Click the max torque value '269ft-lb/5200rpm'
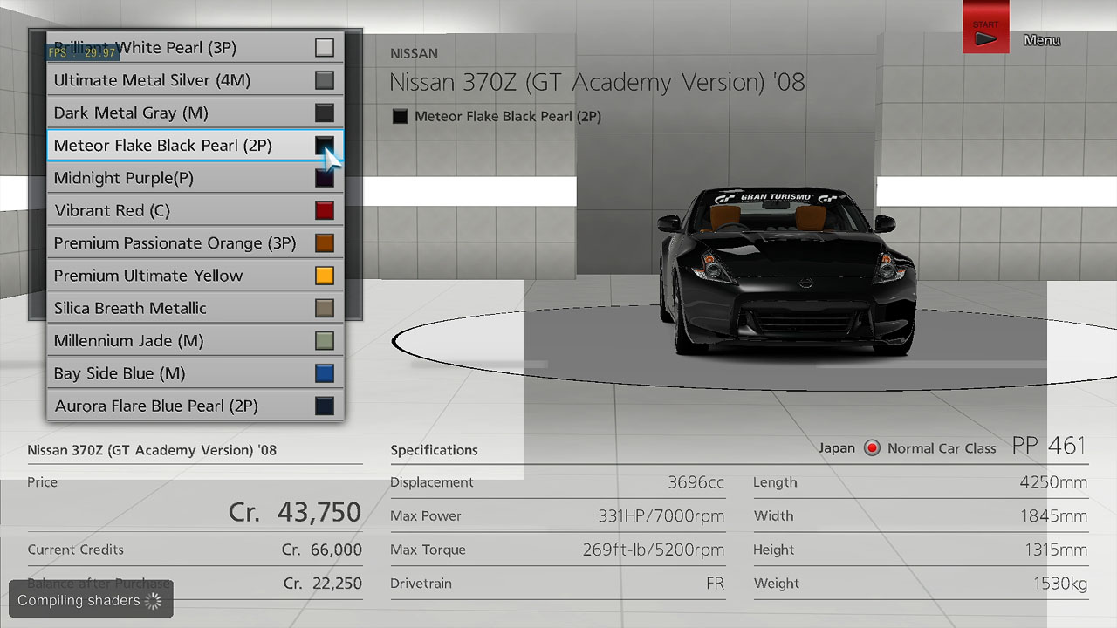This screenshot has width=1117, height=628. [654, 549]
